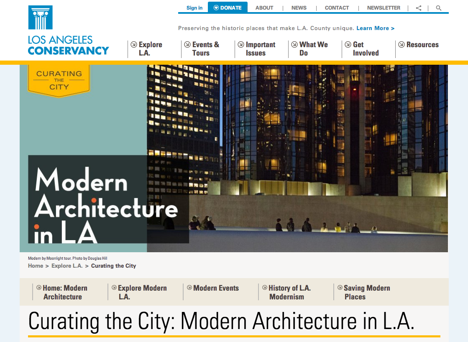Click Explore L.A. in the breadcrumb

click(x=67, y=266)
